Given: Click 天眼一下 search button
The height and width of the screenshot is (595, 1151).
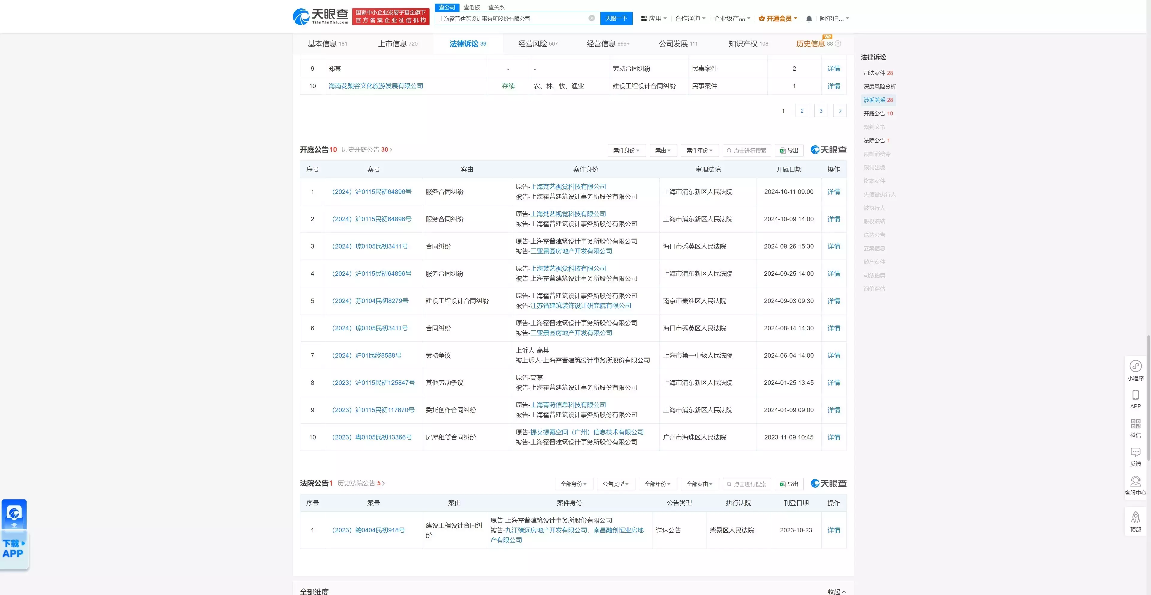Looking at the screenshot, I should pos(616,18).
